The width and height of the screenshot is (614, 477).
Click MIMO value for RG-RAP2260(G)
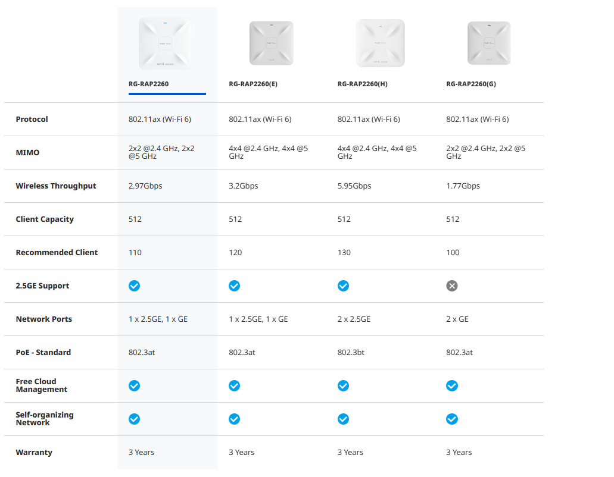pyautogui.click(x=485, y=152)
